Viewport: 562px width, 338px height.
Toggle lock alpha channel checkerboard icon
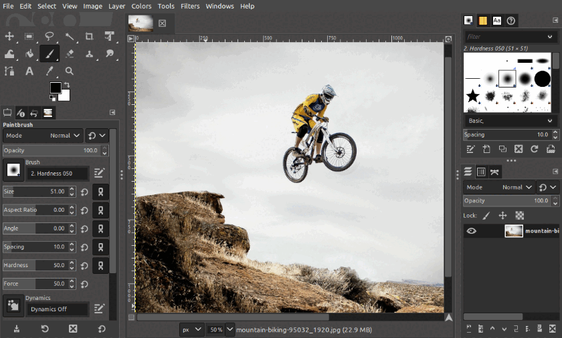(519, 216)
